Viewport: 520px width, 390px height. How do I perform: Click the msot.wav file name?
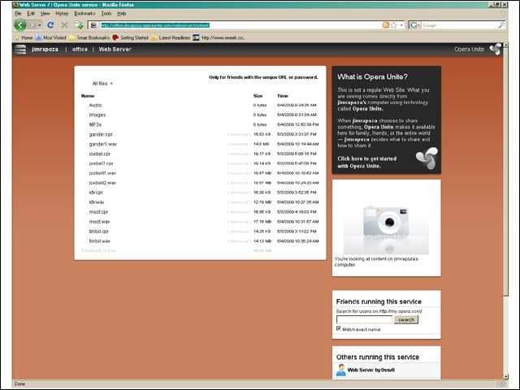99,222
